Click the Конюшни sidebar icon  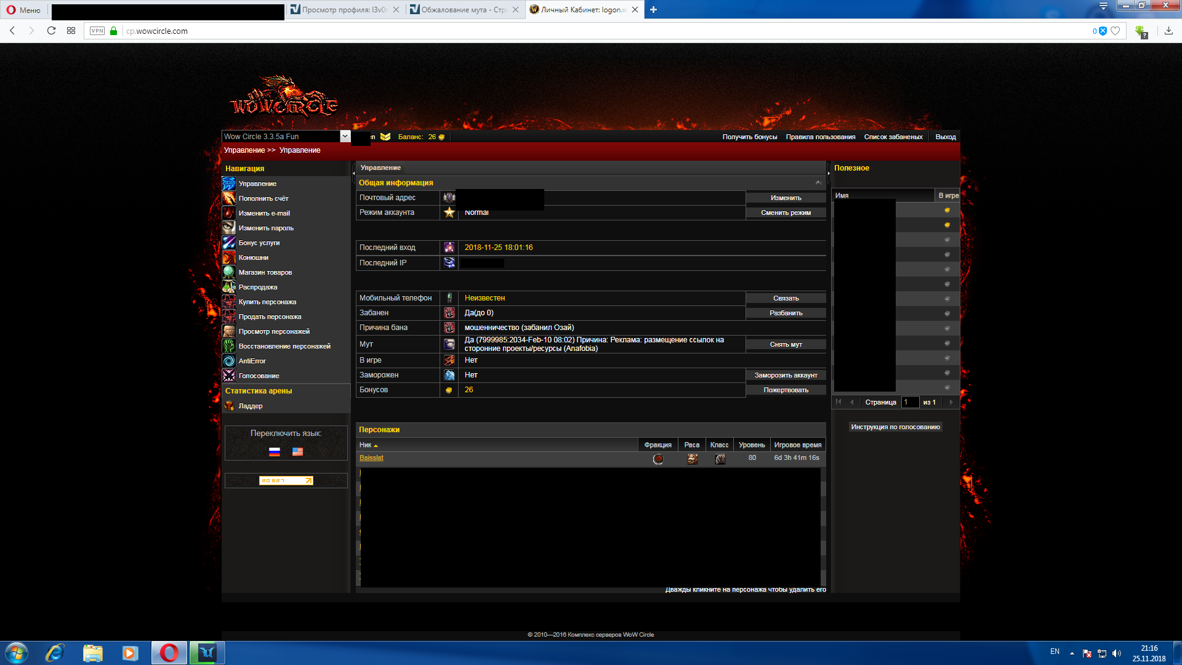click(x=228, y=257)
